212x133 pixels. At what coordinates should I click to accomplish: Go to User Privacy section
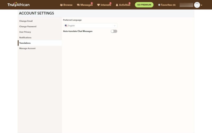pyautogui.click(x=25, y=32)
